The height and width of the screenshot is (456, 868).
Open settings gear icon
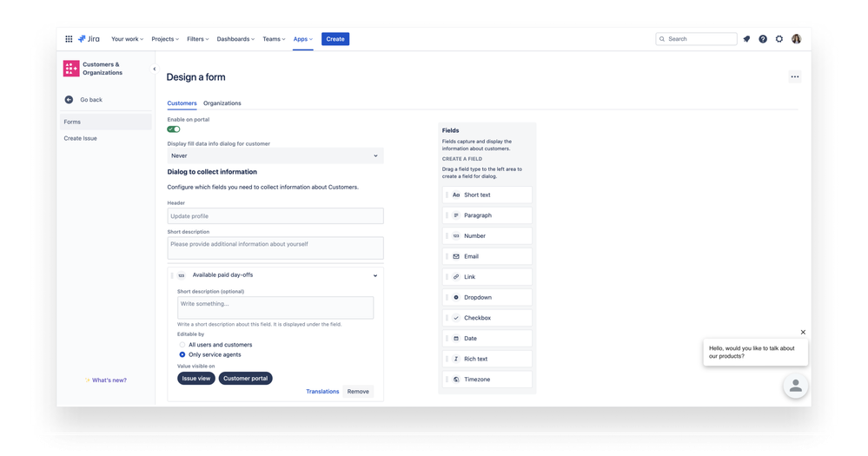(779, 39)
